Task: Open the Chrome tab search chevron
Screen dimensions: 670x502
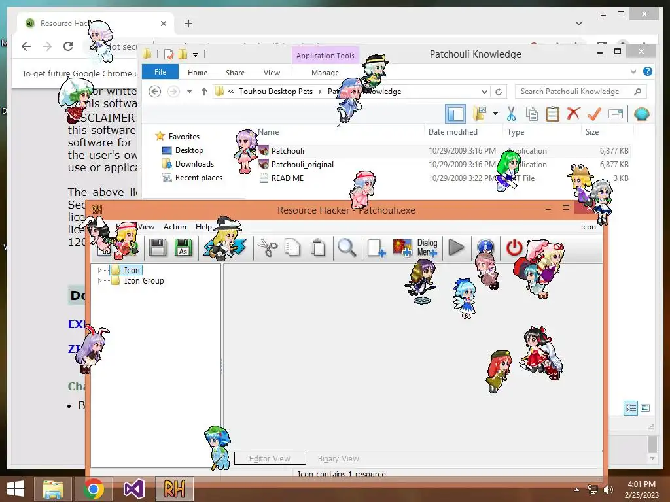Action: click(x=579, y=24)
